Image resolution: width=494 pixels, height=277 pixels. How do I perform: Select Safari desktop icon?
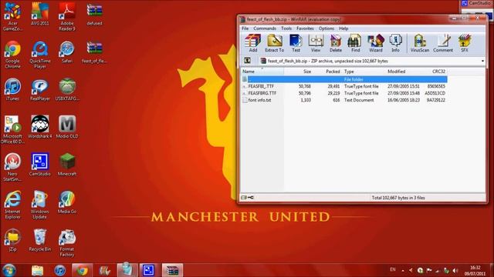pyautogui.click(x=67, y=52)
